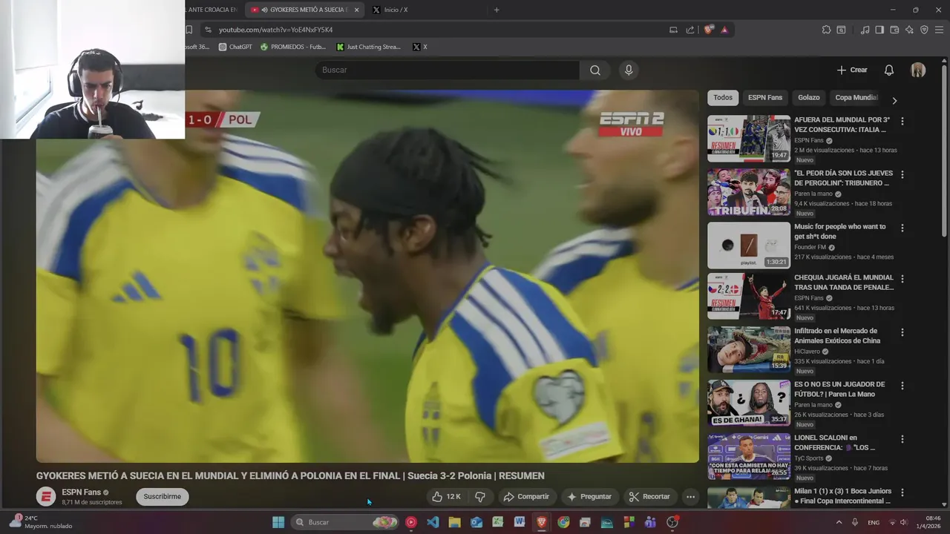The image size is (950, 534).
Task: Like the video with thumbs-up 12 K
Action: point(446,496)
